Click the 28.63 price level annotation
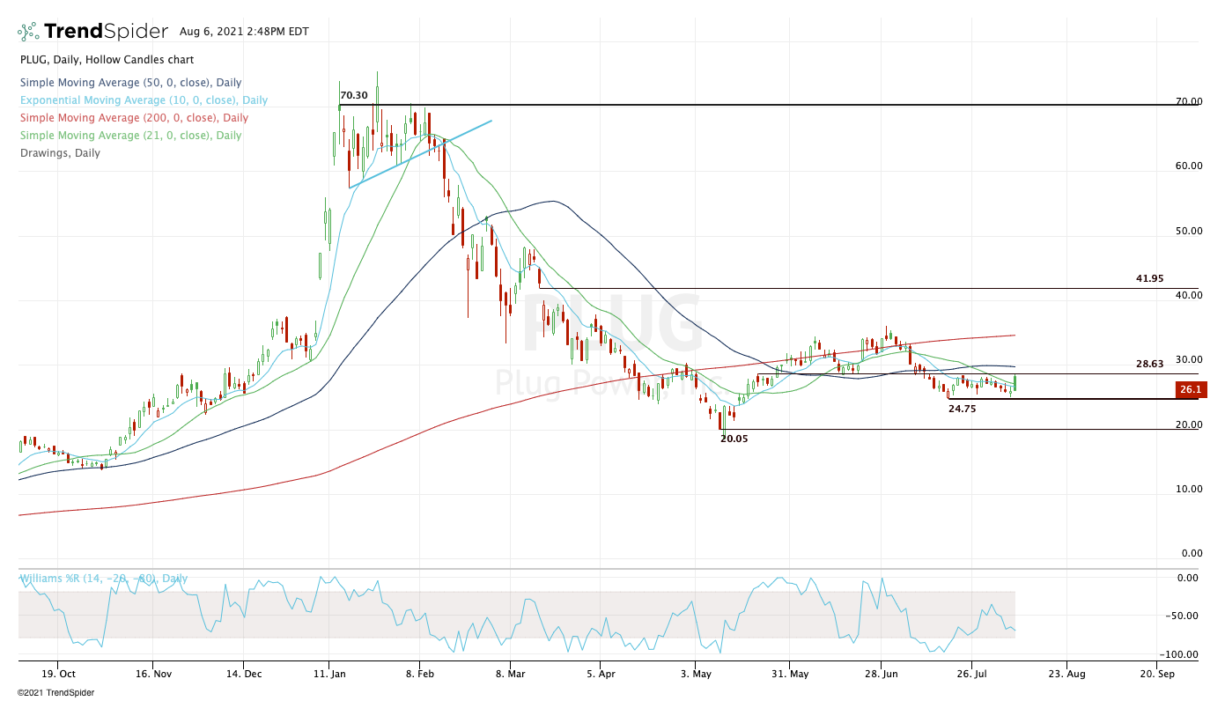The image size is (1225, 701). click(1149, 363)
